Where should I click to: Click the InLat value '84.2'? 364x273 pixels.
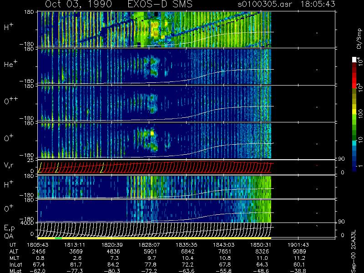point(113,264)
